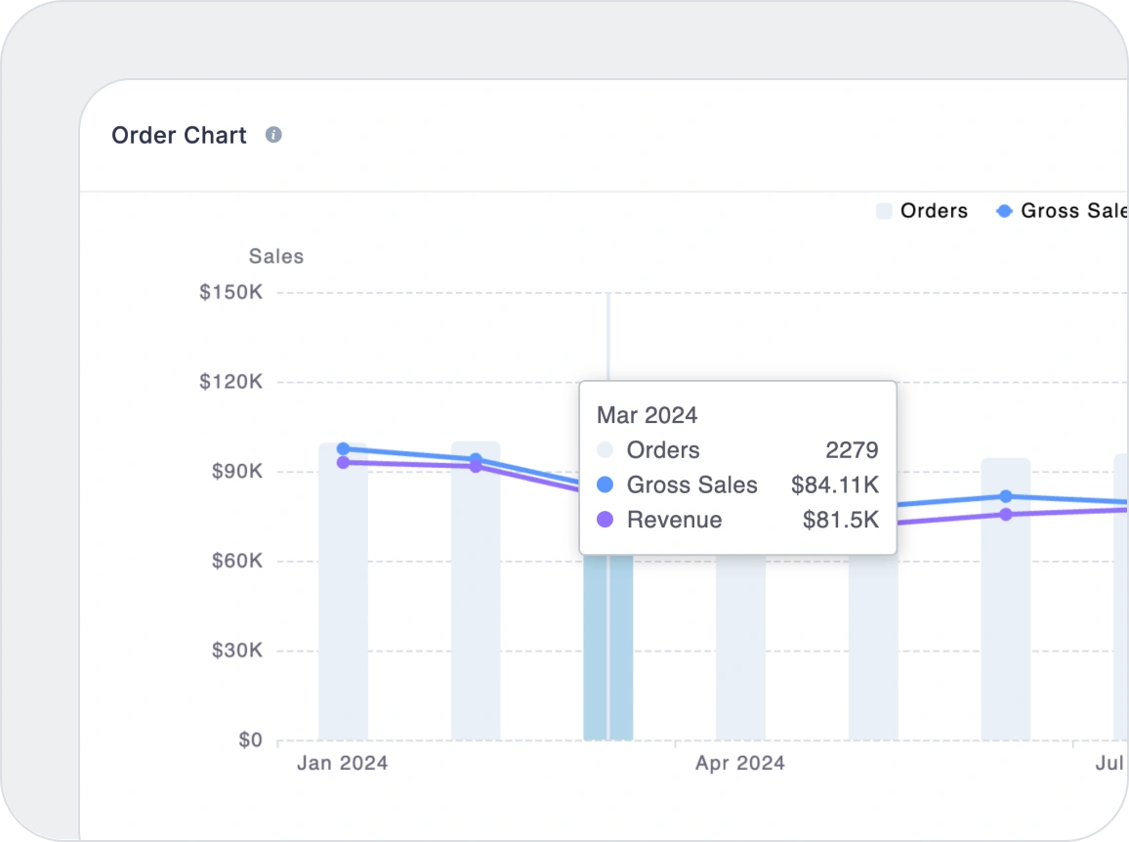Select the January 2024 orders bar

(x=343, y=606)
